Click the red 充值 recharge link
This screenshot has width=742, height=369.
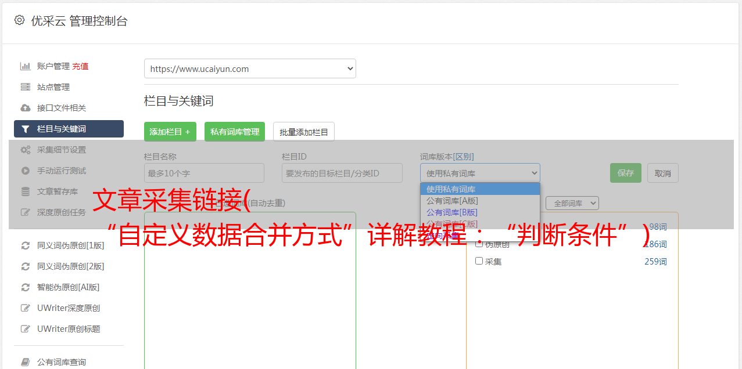(x=80, y=66)
